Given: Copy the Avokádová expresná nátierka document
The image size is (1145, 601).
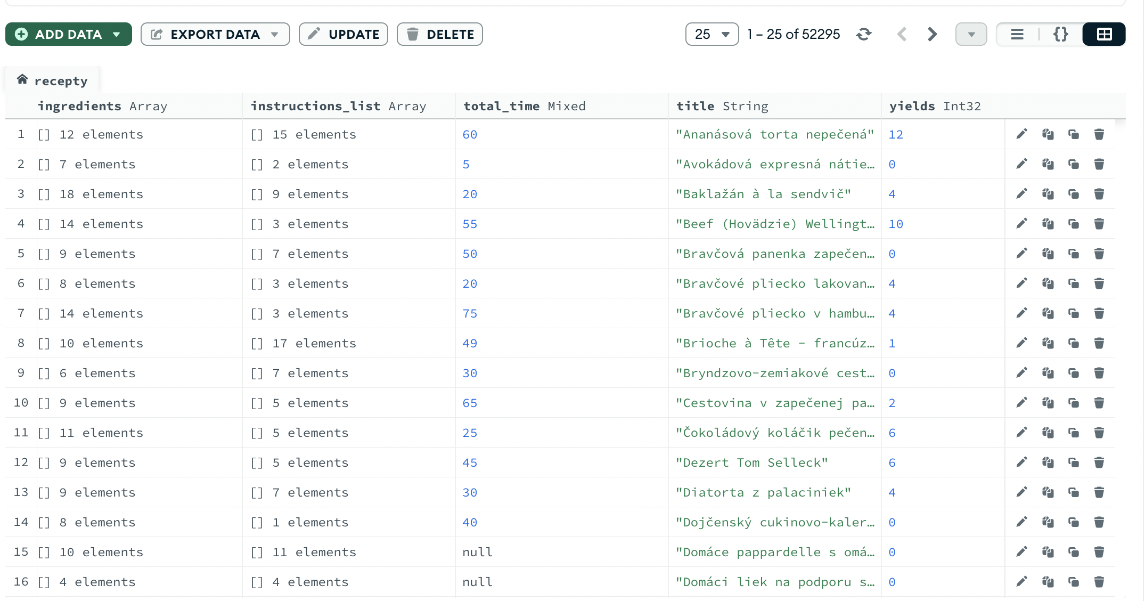Looking at the screenshot, I should point(1048,164).
